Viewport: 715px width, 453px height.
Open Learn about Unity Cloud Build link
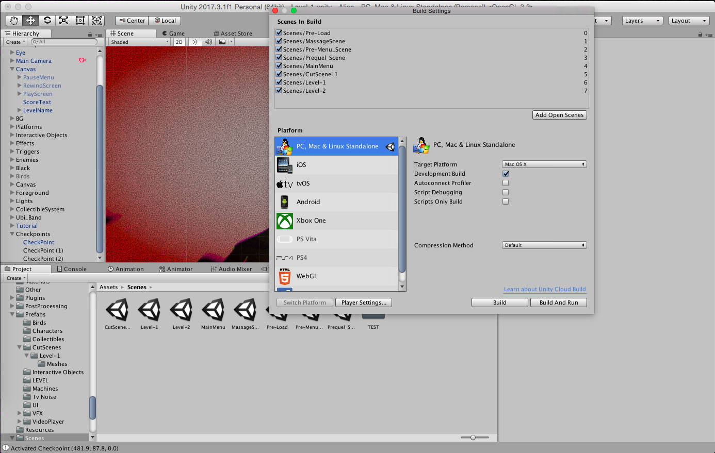(x=545, y=289)
